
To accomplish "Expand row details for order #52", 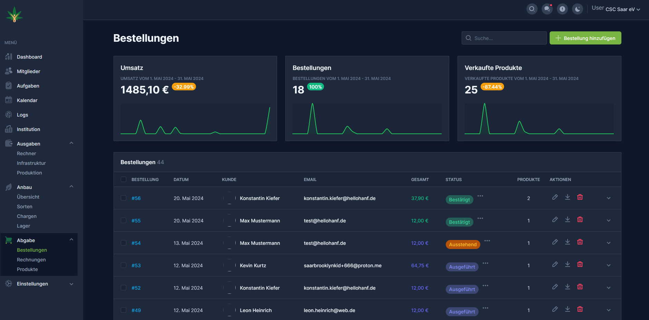I will click(x=608, y=288).
